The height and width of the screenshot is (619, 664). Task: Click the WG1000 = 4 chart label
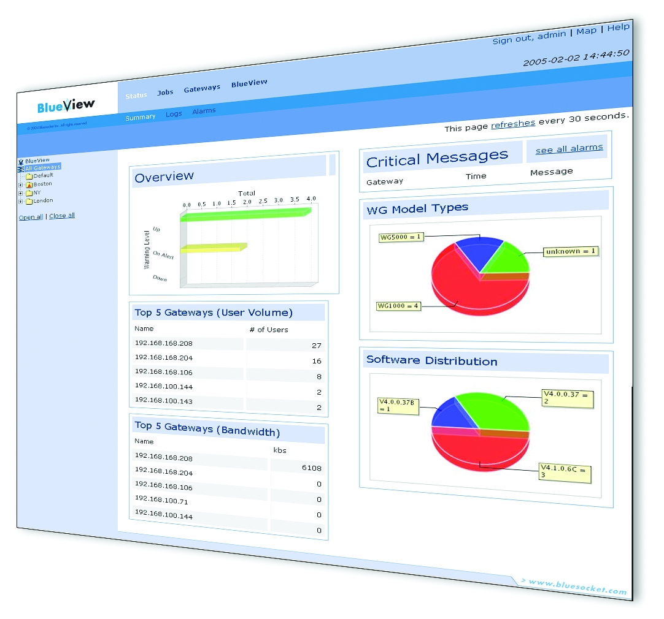398,306
